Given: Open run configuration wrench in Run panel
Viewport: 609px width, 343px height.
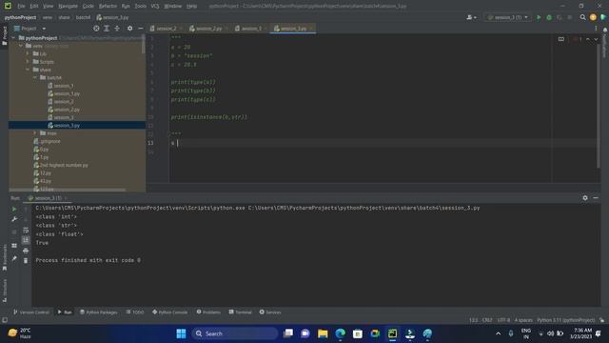Looking at the screenshot, I should (14, 219).
